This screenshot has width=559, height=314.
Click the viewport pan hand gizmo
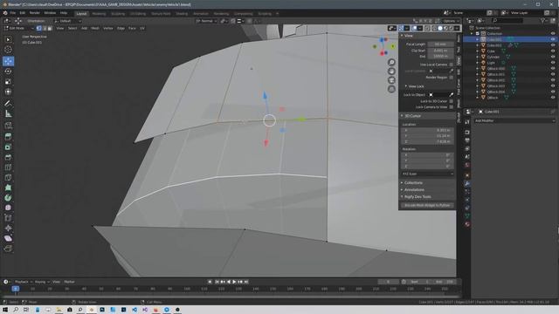(x=391, y=72)
